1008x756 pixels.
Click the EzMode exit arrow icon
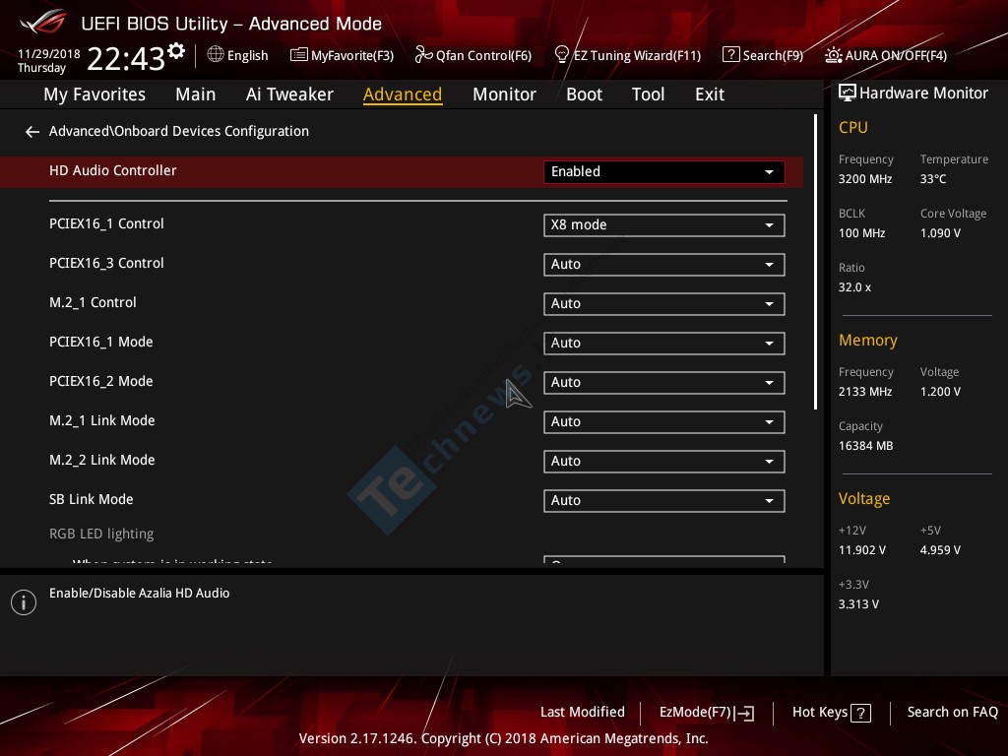[744, 713]
